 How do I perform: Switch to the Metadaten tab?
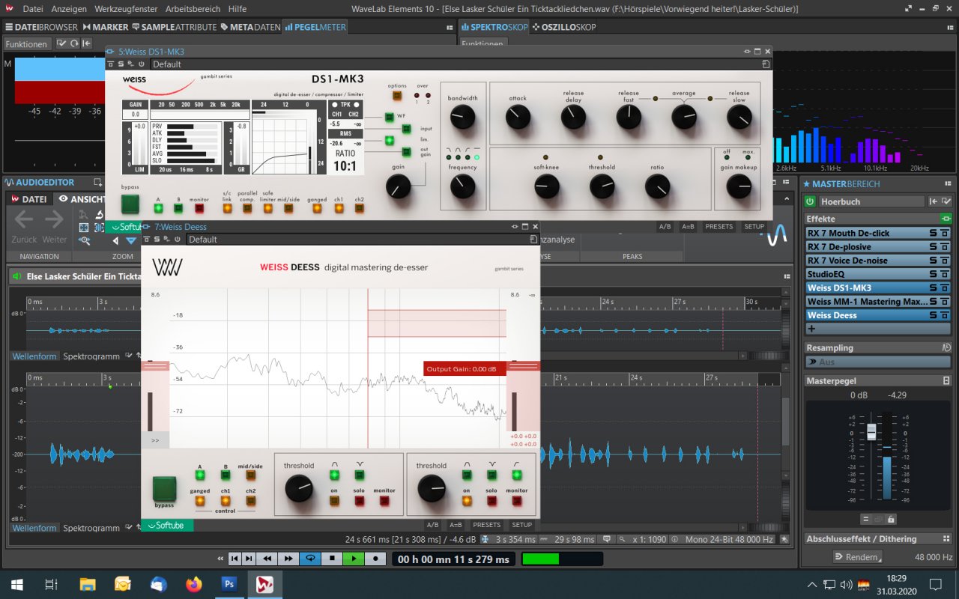point(250,27)
